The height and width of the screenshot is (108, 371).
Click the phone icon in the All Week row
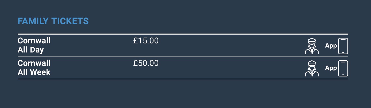pos(343,68)
